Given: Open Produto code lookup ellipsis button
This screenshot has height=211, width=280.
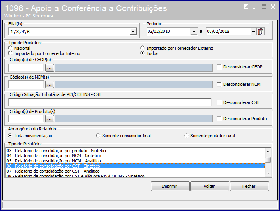Looking at the screenshot, I should (50, 119).
